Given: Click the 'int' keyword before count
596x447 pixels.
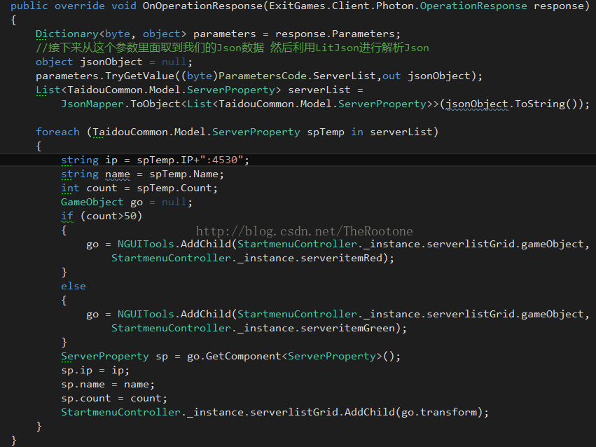Looking at the screenshot, I should (x=70, y=188).
